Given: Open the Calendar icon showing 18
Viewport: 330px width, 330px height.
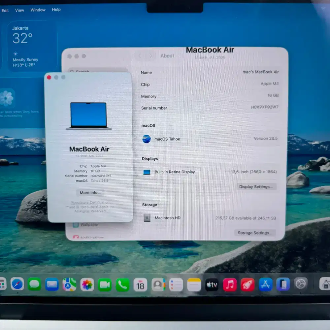Looking at the screenshot, I should (x=140, y=285).
